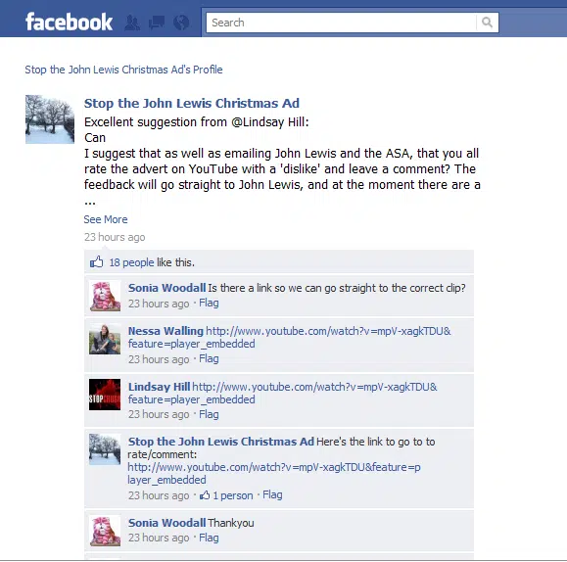Viewport: 567px width, 562px height.
Task: Click the search magnifier button
Action: 487,23
